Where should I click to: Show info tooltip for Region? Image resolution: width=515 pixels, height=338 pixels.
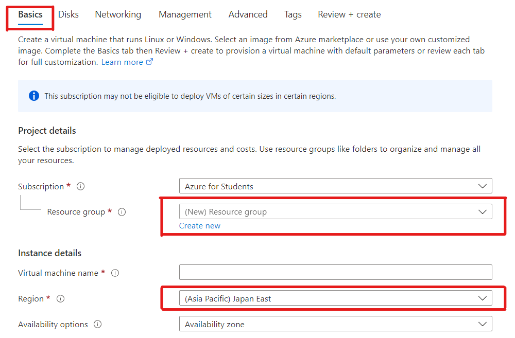[60, 298]
